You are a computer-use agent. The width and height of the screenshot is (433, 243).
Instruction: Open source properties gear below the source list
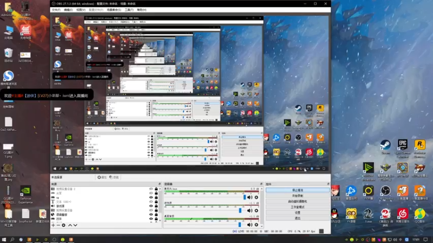click(63, 225)
